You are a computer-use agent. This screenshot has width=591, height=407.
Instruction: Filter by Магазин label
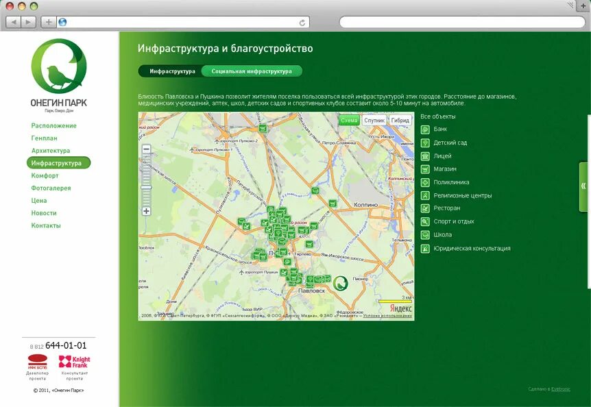click(x=445, y=169)
